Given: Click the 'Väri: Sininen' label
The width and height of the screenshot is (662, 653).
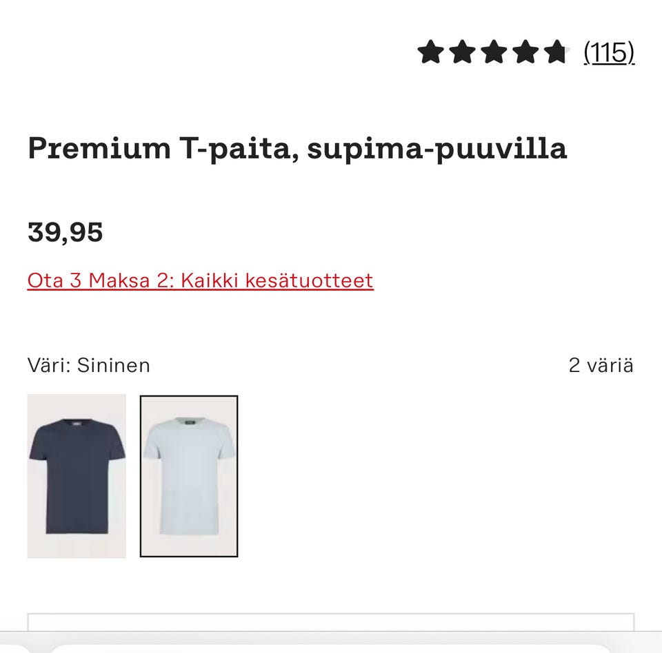Looking at the screenshot, I should pos(89,365).
